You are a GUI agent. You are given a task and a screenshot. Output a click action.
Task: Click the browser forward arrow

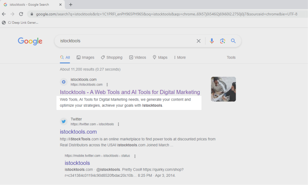pos(12,14)
